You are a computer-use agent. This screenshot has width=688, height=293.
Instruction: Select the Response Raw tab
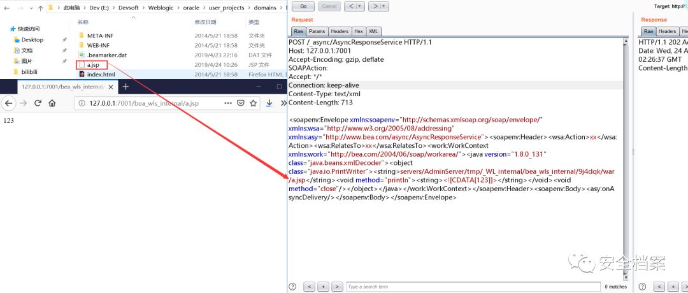point(649,32)
